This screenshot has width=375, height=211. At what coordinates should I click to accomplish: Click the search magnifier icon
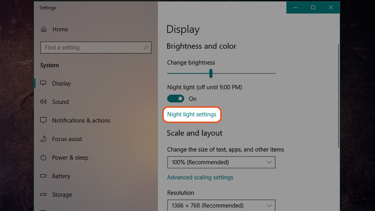pyautogui.click(x=146, y=47)
